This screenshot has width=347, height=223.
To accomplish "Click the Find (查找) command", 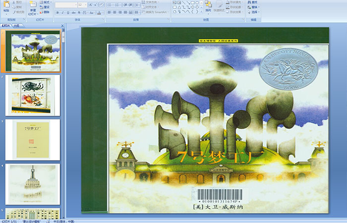I will coord(252,2).
